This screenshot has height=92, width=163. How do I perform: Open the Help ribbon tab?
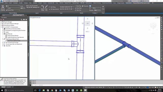click(x=57, y=3)
